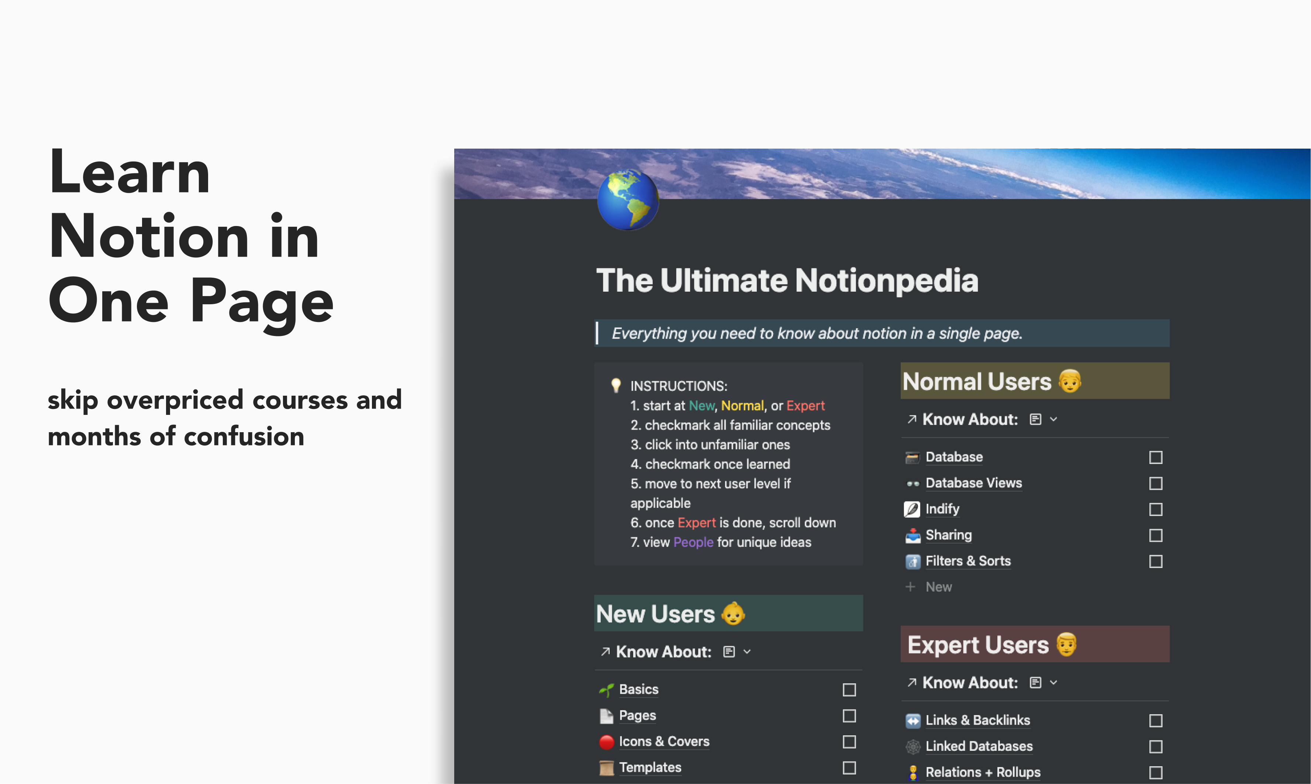1311x784 pixels.
Task: Expand view dropdown under Normal Users
Action: 1053,419
